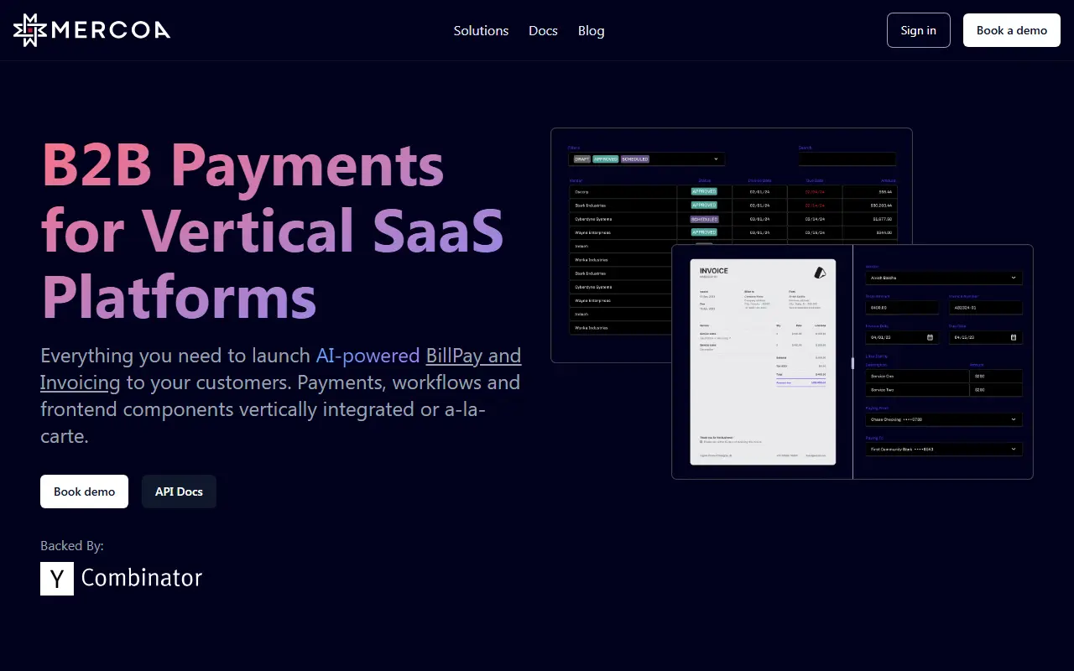
Task: Expand the Filters dropdown in the invoice list
Action: coord(646,159)
